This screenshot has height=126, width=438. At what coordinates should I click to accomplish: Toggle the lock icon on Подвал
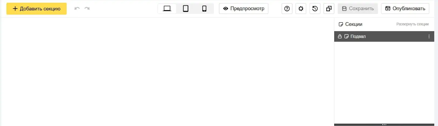340,36
